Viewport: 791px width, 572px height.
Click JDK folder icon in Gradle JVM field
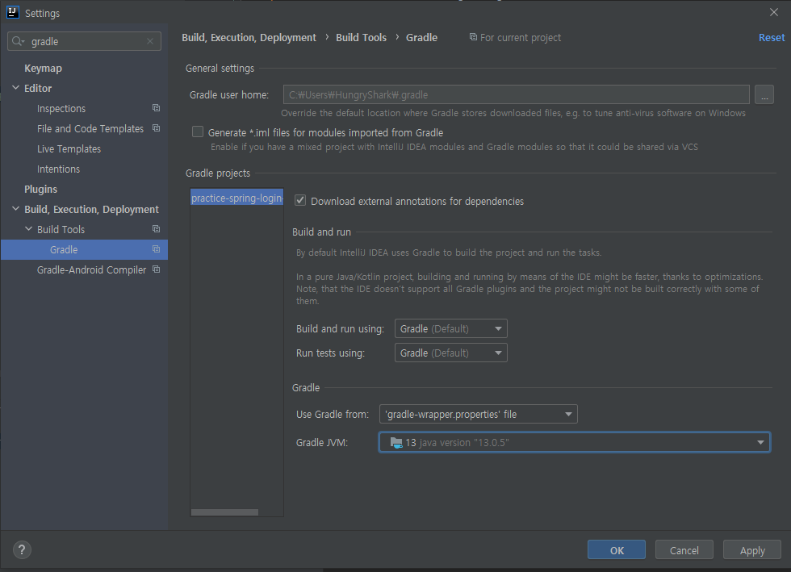pyautogui.click(x=396, y=442)
